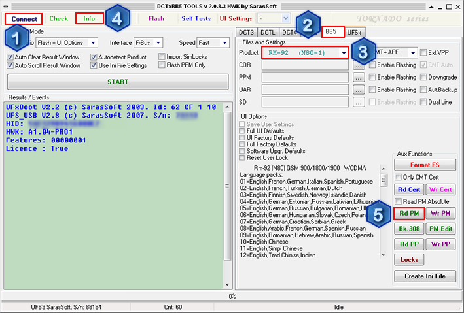Expand the question-mark dropdown in toolbar

pos(285,18)
